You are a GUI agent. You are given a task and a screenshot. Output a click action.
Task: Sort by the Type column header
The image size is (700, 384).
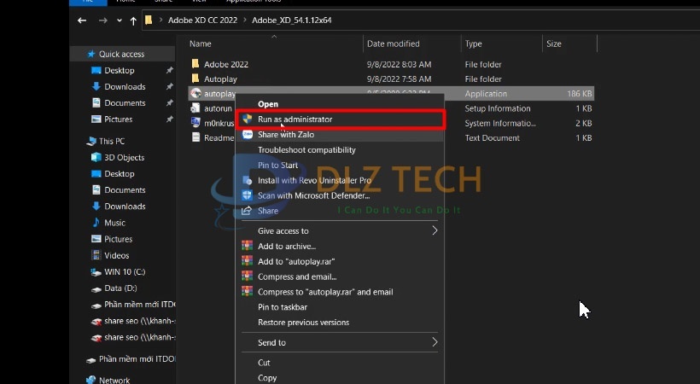(x=473, y=44)
